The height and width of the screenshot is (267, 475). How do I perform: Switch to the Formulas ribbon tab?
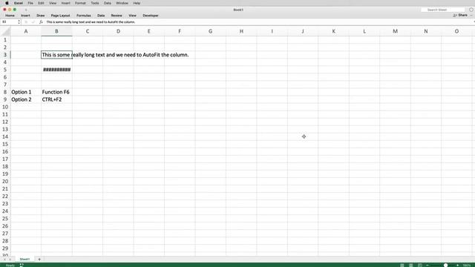pyautogui.click(x=84, y=16)
